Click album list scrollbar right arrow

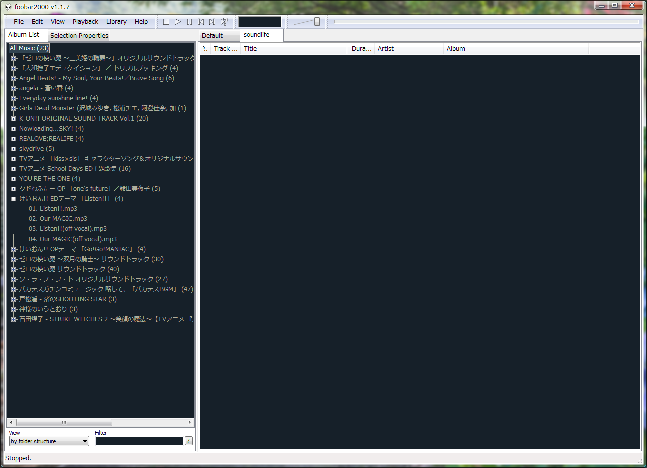(x=189, y=422)
